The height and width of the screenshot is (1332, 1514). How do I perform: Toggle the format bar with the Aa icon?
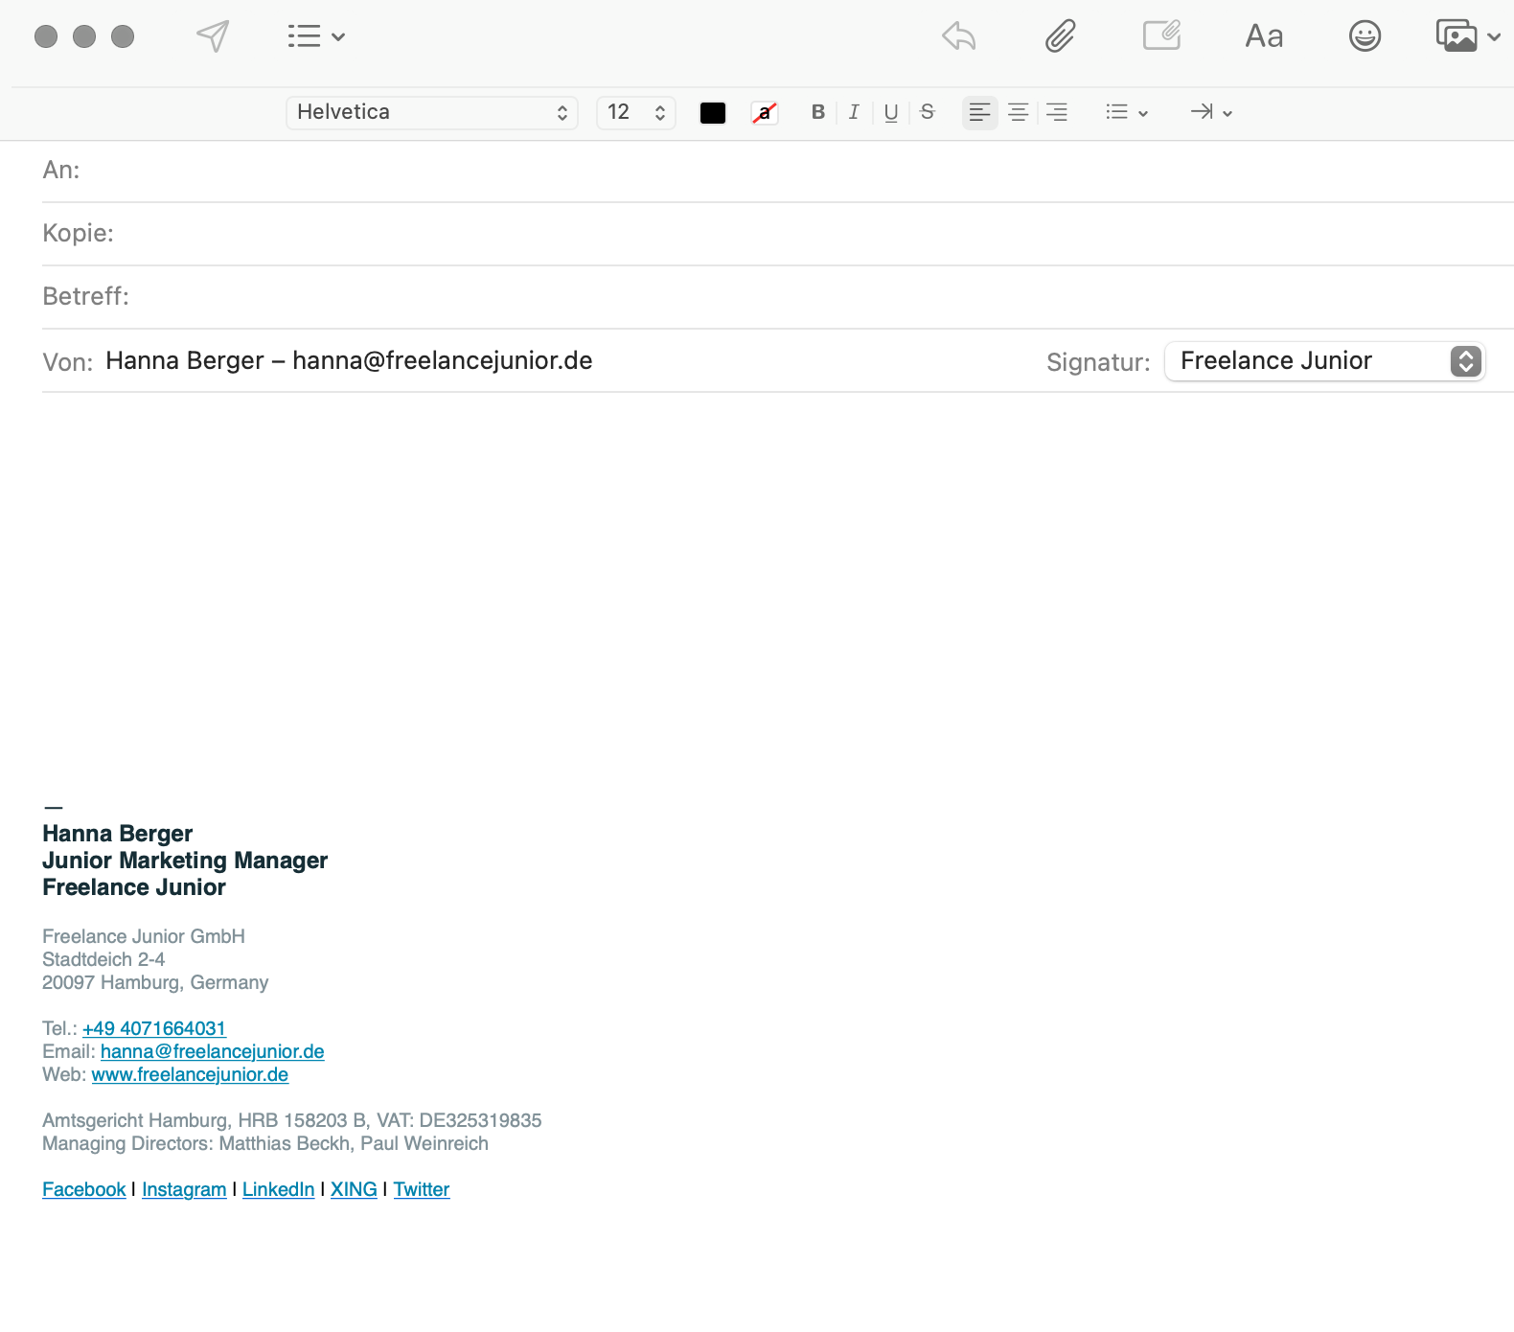pos(1264,36)
